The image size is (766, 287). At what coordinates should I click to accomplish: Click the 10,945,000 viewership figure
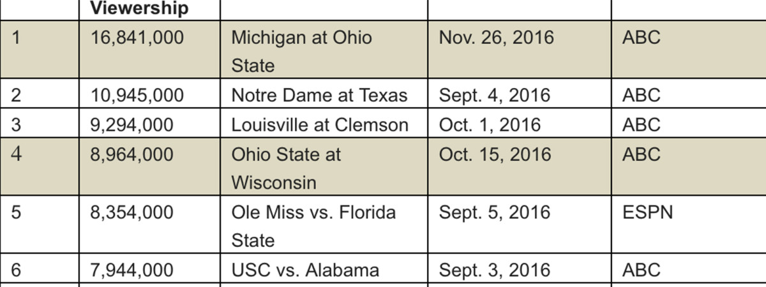tap(137, 96)
